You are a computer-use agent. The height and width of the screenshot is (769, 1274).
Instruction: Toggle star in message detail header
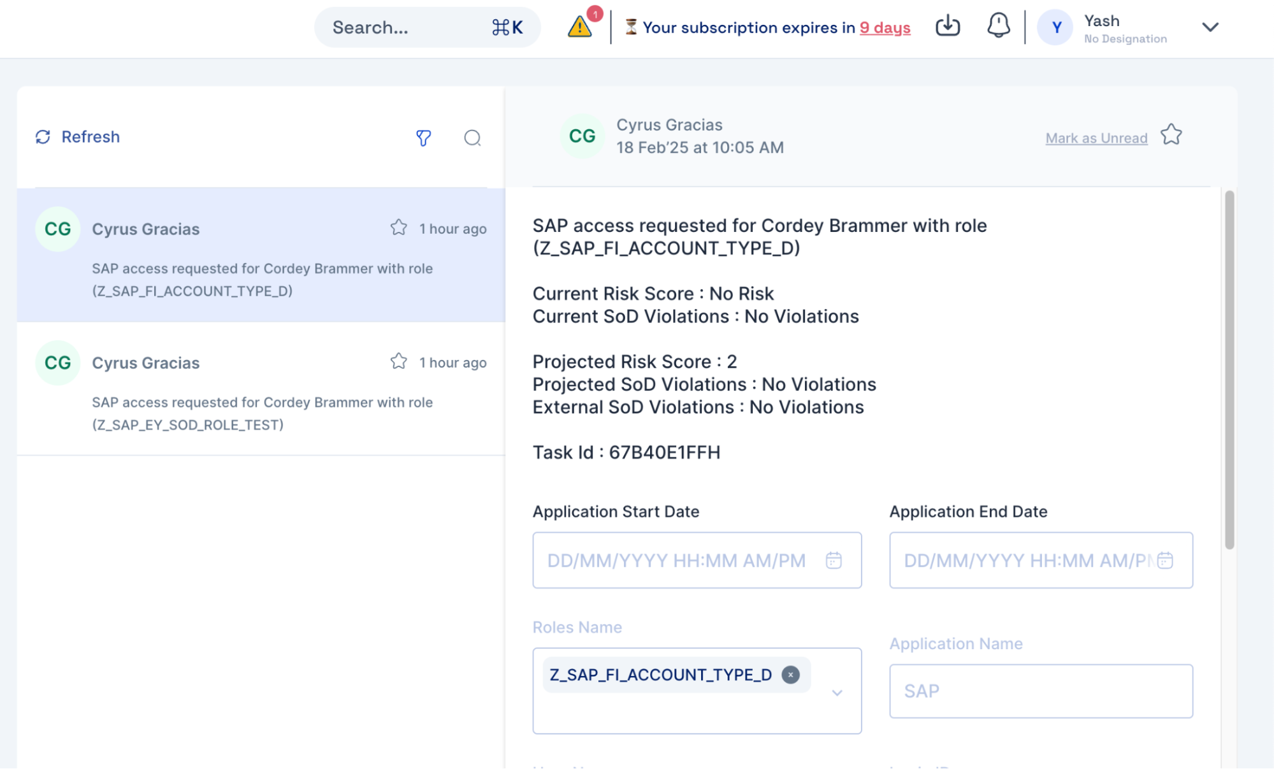[x=1171, y=135]
